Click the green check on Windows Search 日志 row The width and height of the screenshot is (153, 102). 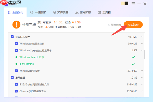(133, 57)
